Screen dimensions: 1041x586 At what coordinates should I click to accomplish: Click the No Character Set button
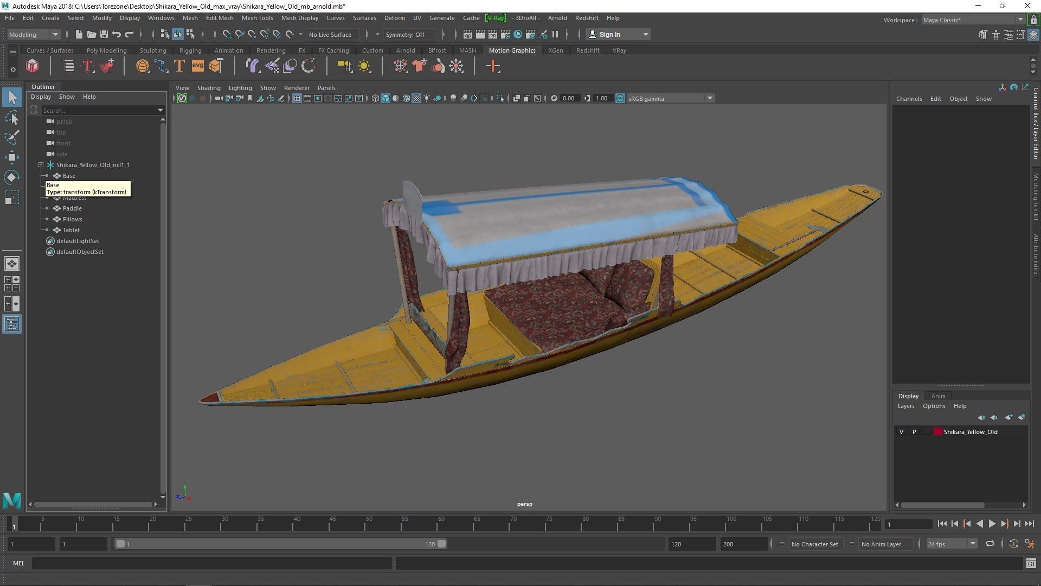(814, 544)
